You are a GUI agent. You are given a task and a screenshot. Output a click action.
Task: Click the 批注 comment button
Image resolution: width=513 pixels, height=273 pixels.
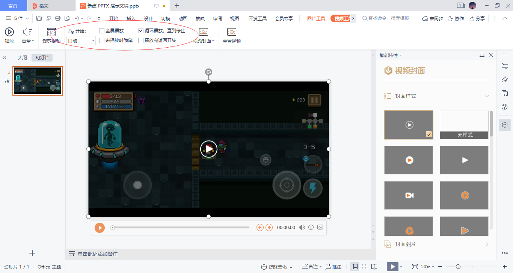pyautogui.click(x=333, y=267)
